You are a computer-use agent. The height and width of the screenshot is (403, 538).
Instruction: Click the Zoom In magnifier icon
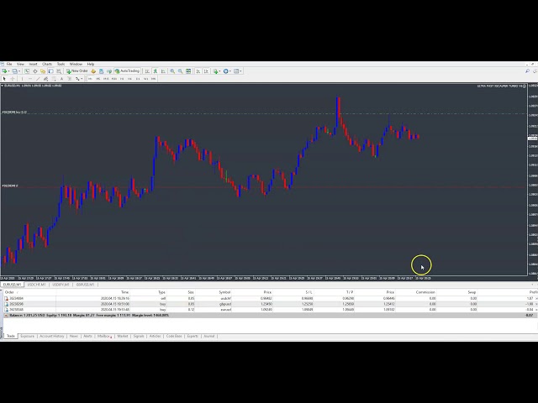point(171,71)
